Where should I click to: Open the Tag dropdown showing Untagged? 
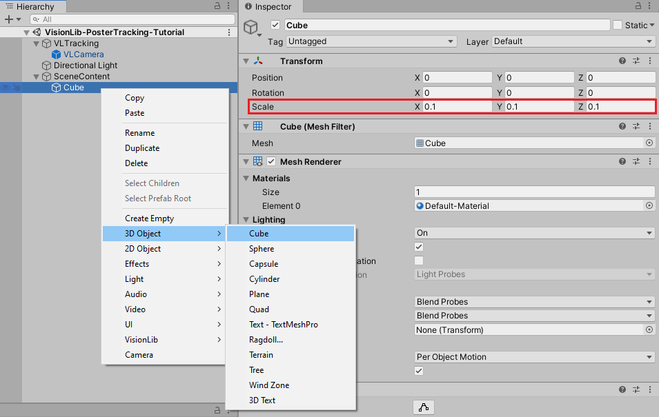pyautogui.click(x=371, y=41)
